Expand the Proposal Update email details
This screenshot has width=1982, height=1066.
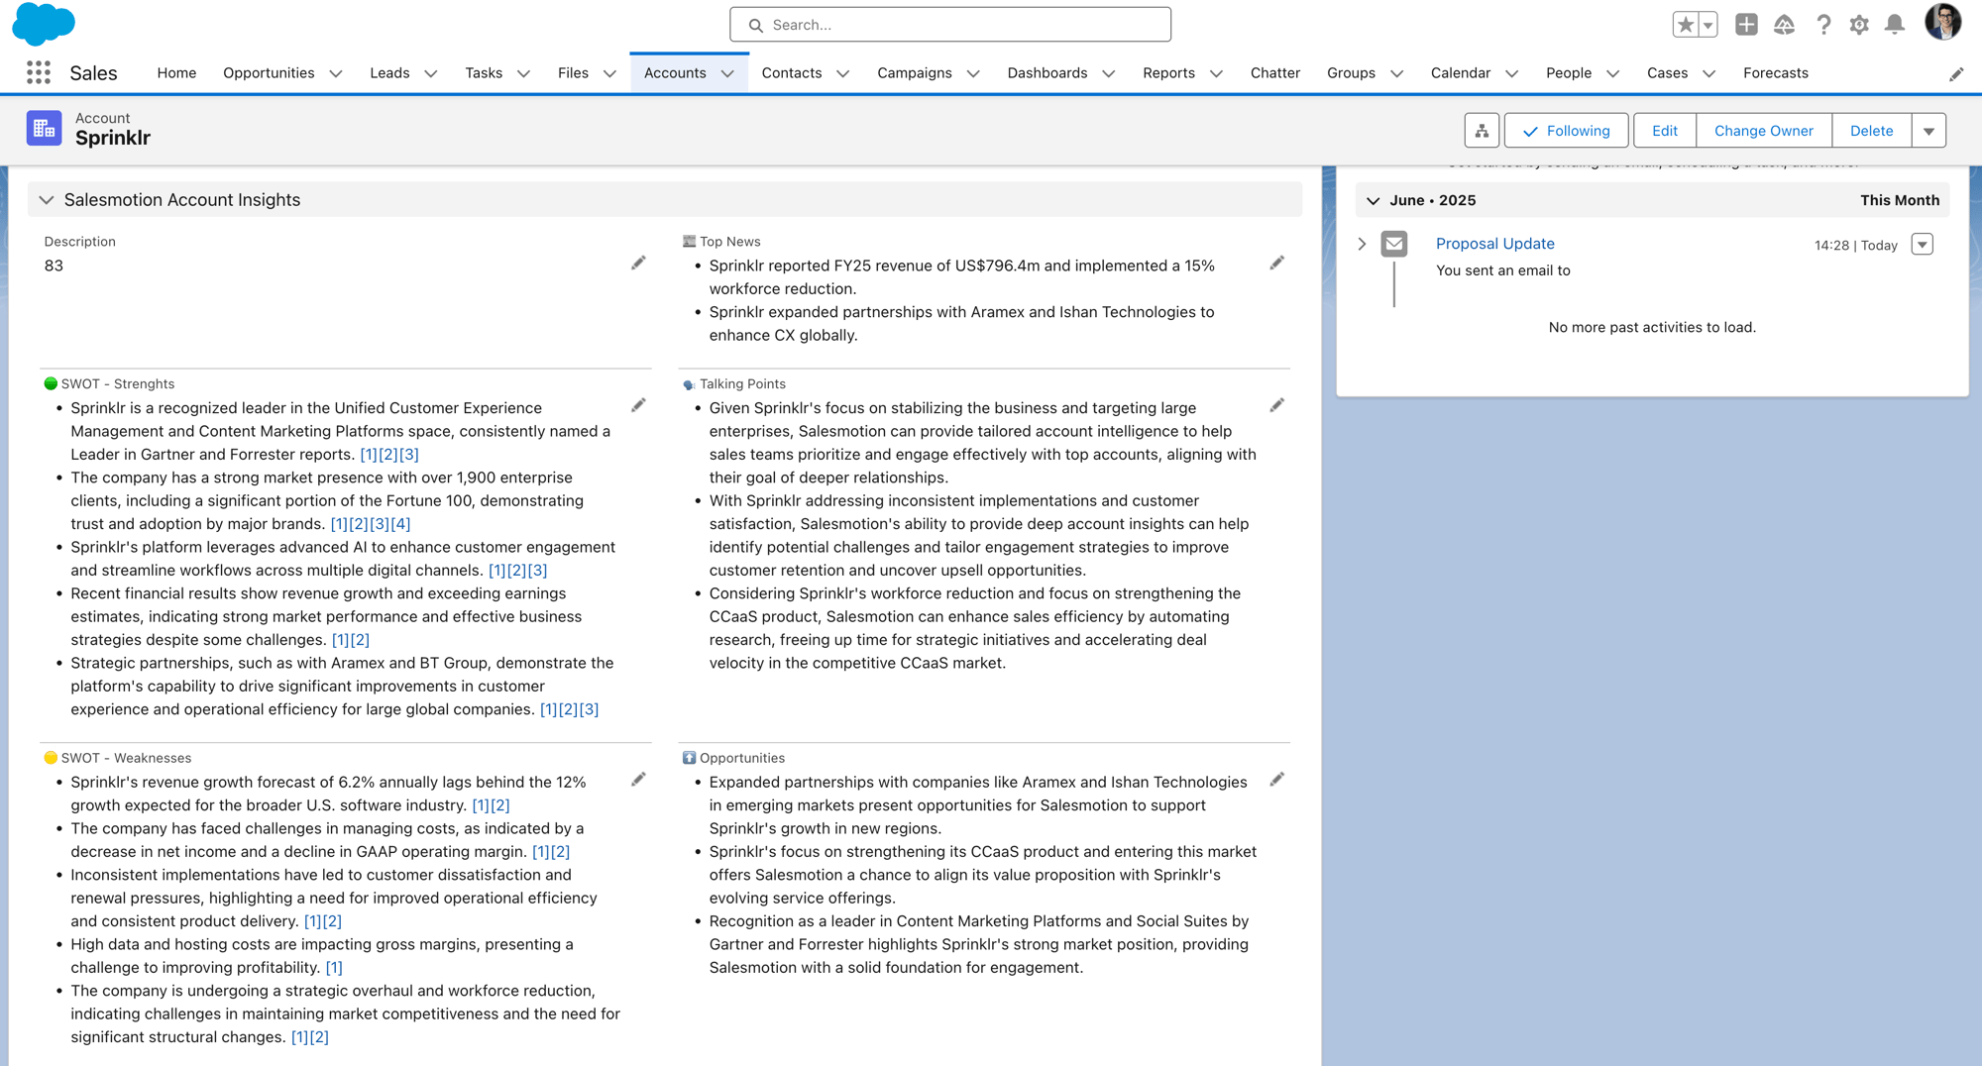point(1362,244)
